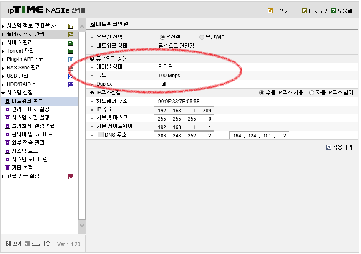
Task: Click the 탐색기모드 icon in header
Action: click(x=270, y=11)
